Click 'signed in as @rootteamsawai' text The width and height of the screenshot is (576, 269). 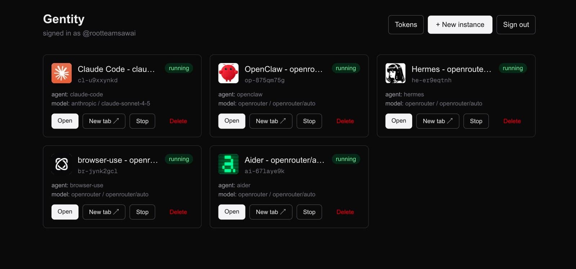(x=89, y=33)
